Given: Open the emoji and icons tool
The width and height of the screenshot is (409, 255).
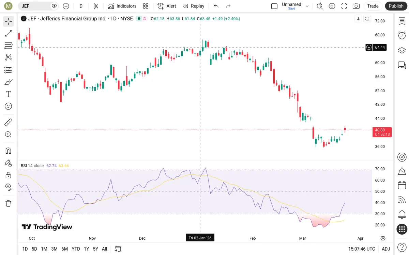Looking at the screenshot, I should pos(9,106).
